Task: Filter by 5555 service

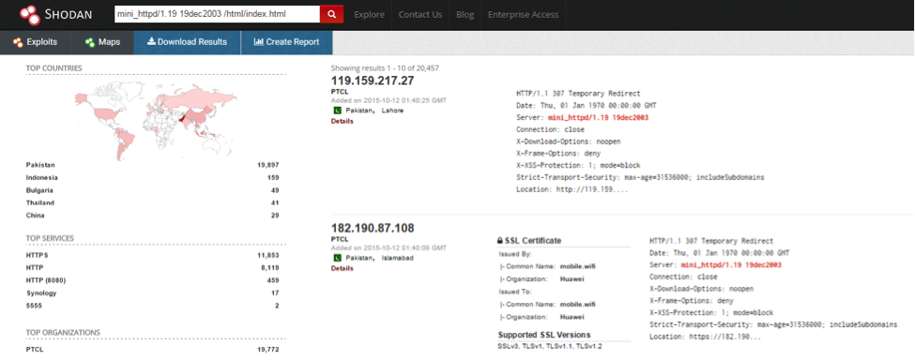Action: coord(34,306)
